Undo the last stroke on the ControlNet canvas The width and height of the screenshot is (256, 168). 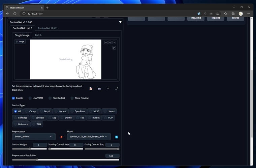tap(106, 43)
